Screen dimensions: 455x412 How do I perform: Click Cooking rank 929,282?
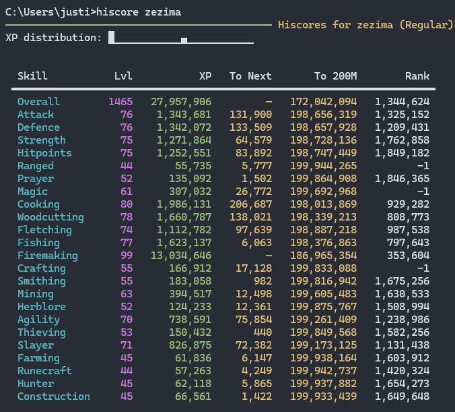(x=409, y=204)
